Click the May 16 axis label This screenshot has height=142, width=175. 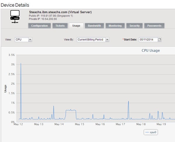[x=100, y=124]
